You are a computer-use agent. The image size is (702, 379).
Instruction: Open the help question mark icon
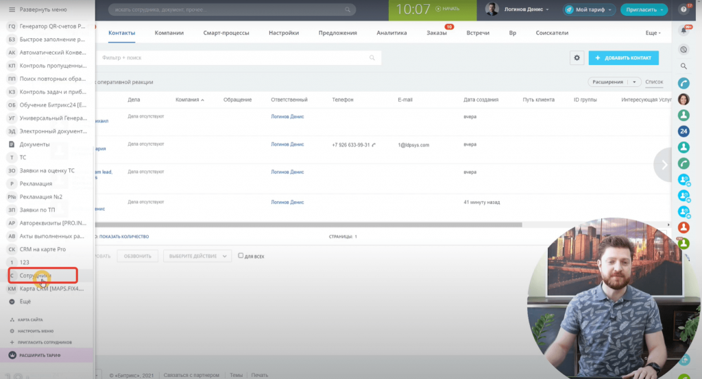coord(683,10)
